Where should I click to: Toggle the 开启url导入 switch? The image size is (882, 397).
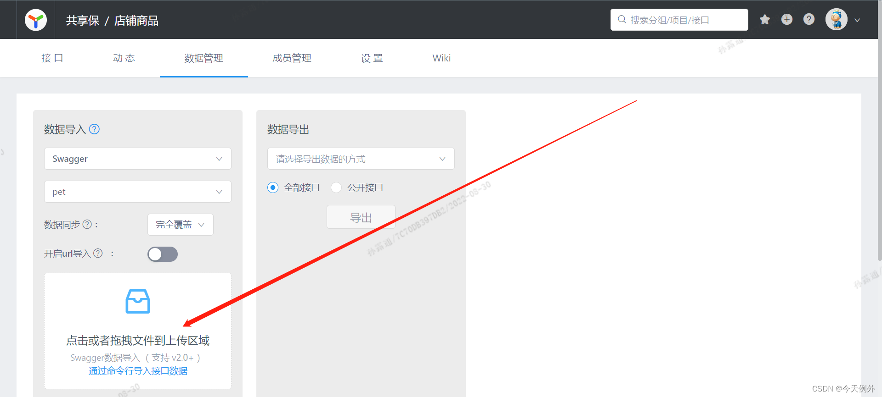(163, 254)
